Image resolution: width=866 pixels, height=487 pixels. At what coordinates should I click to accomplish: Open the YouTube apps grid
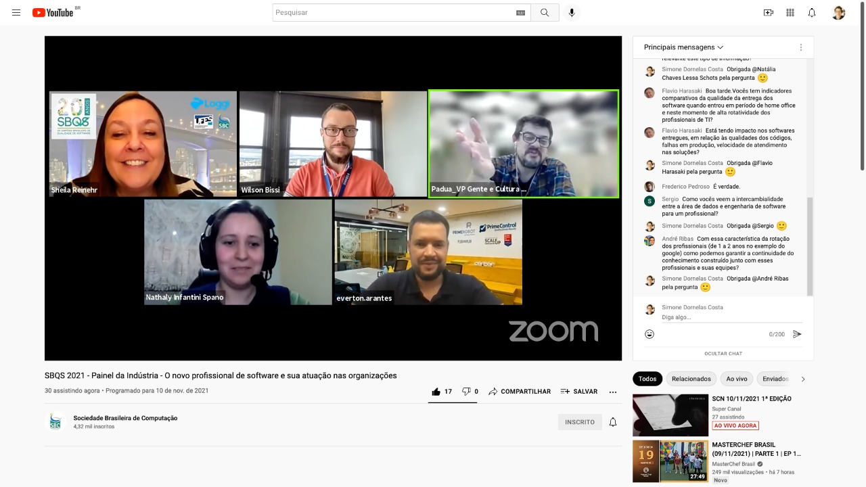coord(790,13)
